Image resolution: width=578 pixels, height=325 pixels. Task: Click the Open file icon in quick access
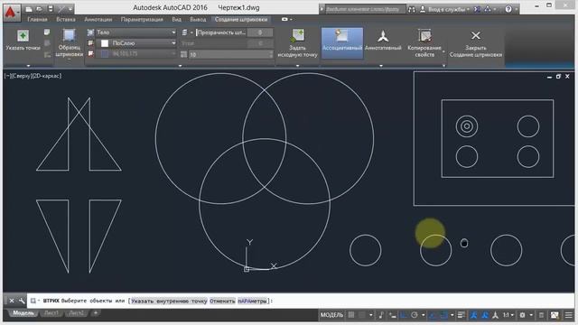(x=40, y=8)
